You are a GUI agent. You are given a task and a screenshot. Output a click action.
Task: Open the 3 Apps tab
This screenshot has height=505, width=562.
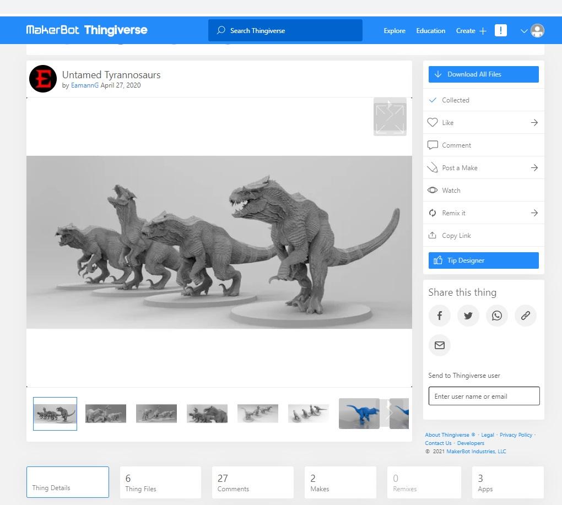pyautogui.click(x=508, y=482)
